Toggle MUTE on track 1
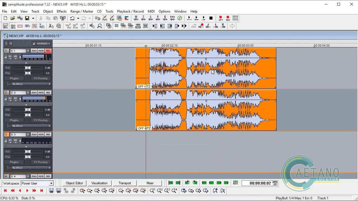This screenshot has height=201, width=358. coord(41,51)
